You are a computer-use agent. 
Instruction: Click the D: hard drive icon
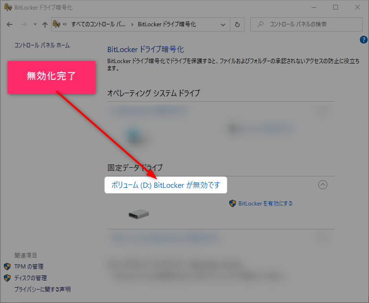click(139, 214)
